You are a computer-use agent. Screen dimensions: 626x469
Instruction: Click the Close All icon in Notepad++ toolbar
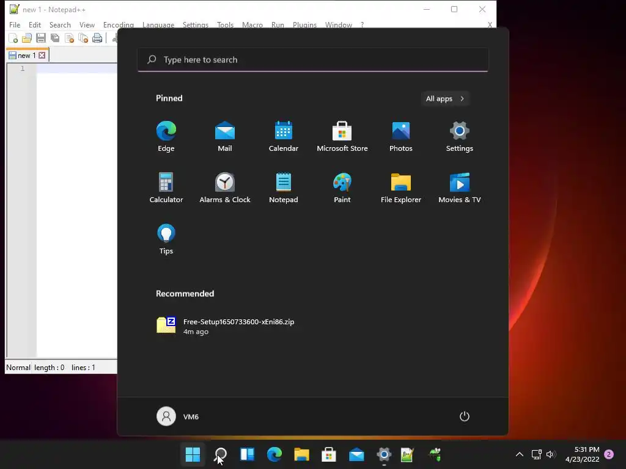[x=83, y=38]
